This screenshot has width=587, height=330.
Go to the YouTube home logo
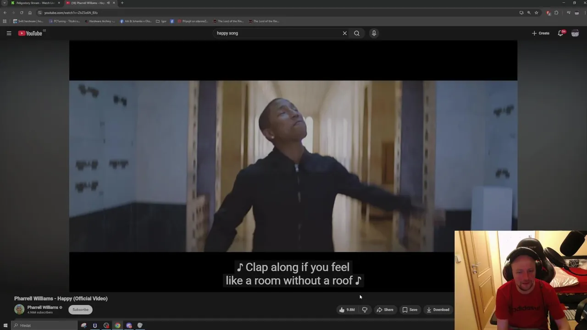pyautogui.click(x=30, y=33)
